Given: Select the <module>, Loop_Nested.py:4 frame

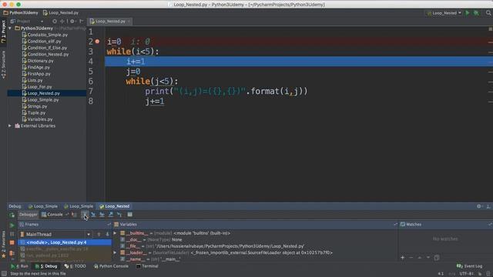Looking at the screenshot, I should [65, 242].
